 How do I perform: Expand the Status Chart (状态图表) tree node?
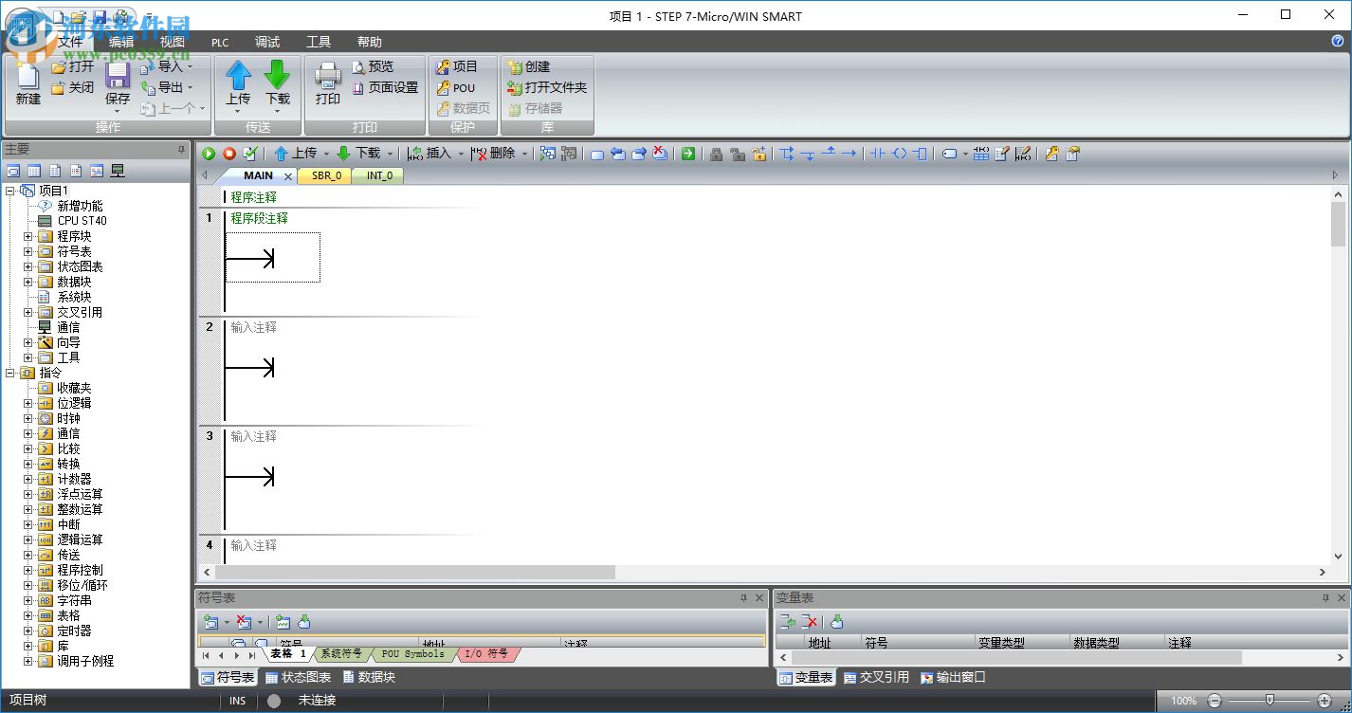pos(27,266)
